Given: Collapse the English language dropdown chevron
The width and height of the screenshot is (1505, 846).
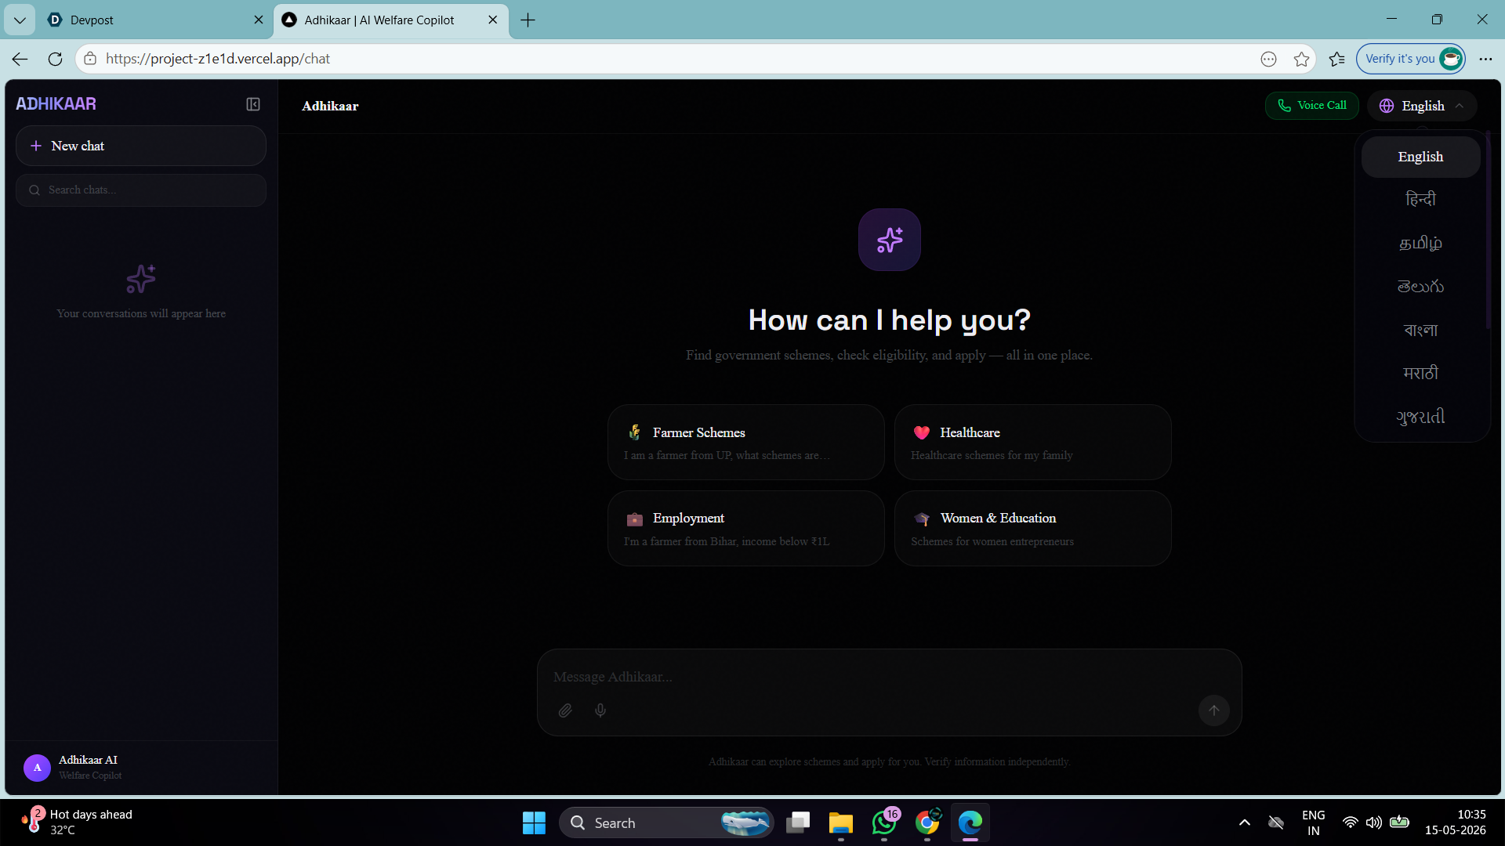Looking at the screenshot, I should [1460, 106].
